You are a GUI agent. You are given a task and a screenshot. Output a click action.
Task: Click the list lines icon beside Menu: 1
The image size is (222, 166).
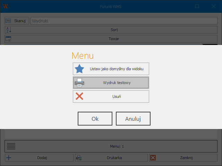[11, 146]
